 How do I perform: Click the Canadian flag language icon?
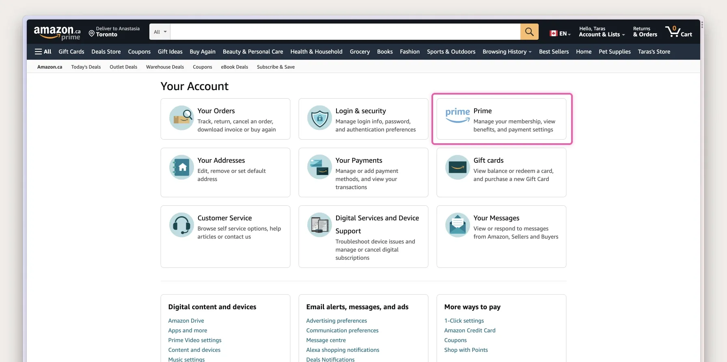(554, 34)
